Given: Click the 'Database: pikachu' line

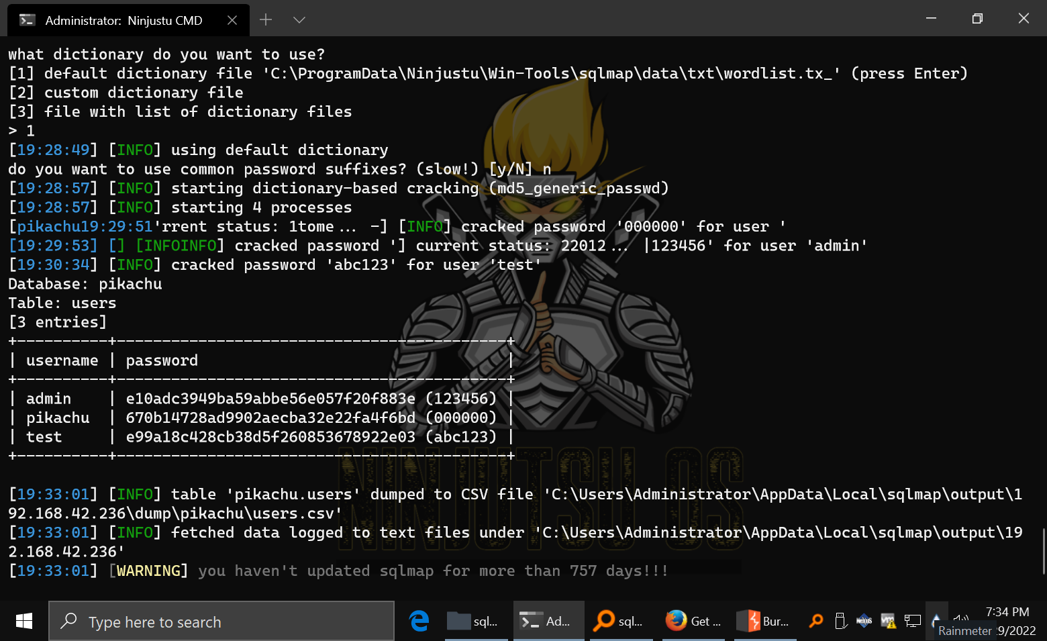Looking at the screenshot, I should 85,284.
